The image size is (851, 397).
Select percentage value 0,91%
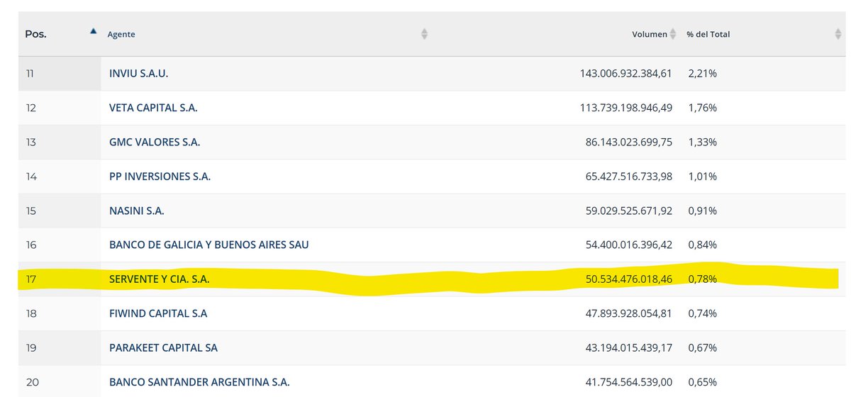pyautogui.click(x=702, y=211)
